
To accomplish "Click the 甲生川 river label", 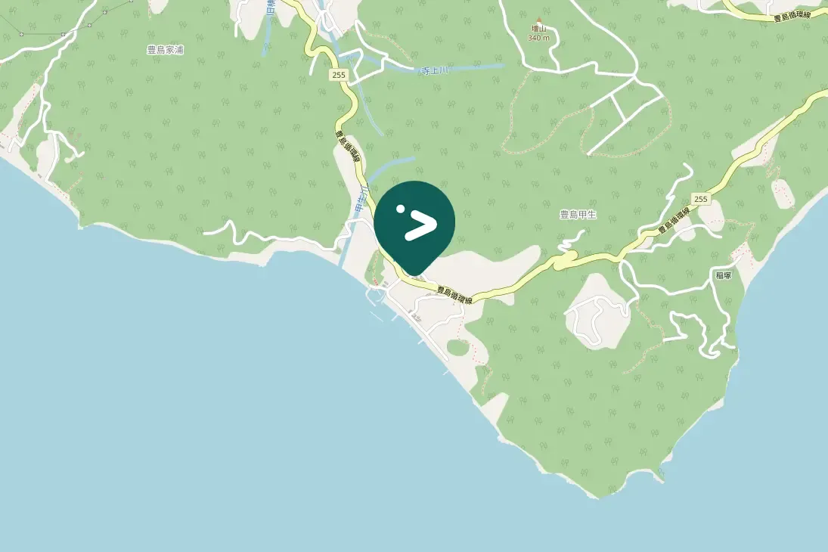I will coord(361,200).
